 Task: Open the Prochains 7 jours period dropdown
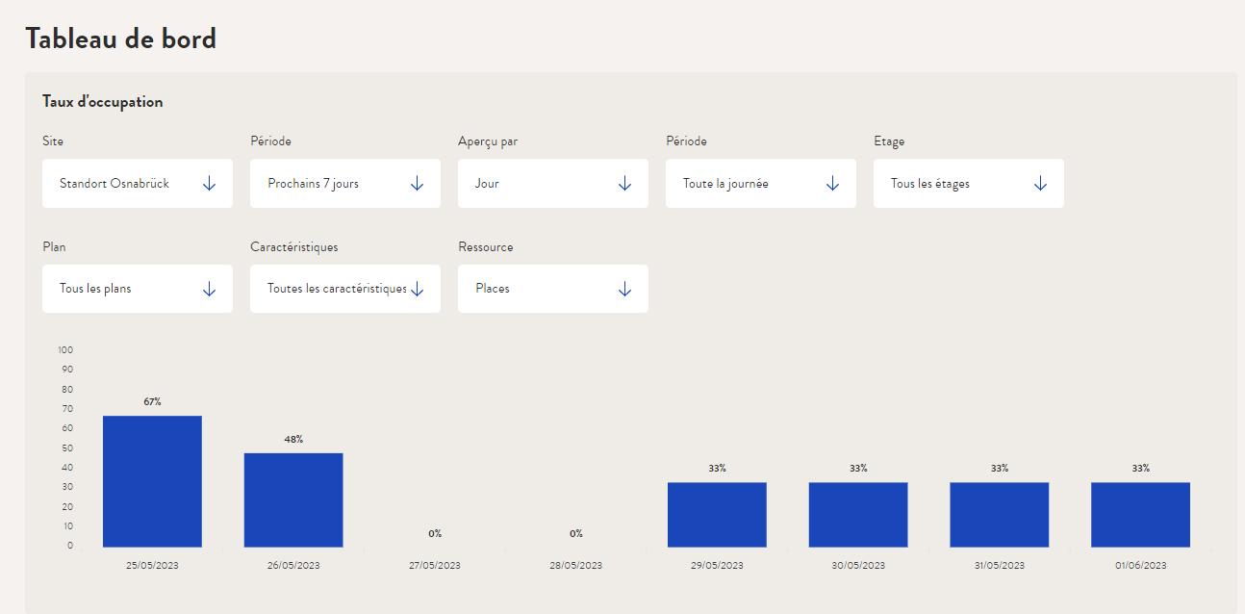pos(345,183)
